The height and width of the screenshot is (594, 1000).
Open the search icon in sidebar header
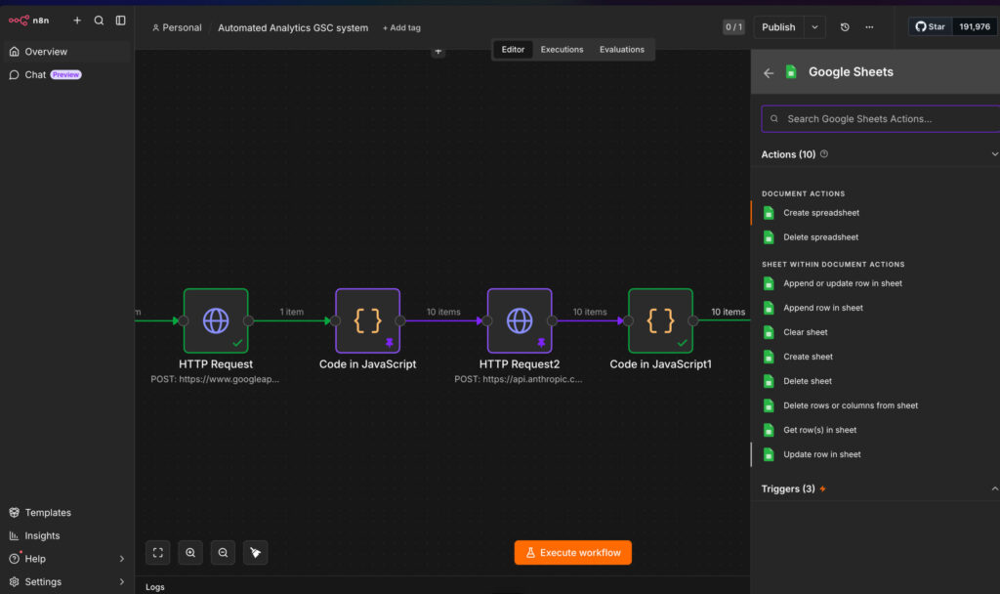point(99,21)
